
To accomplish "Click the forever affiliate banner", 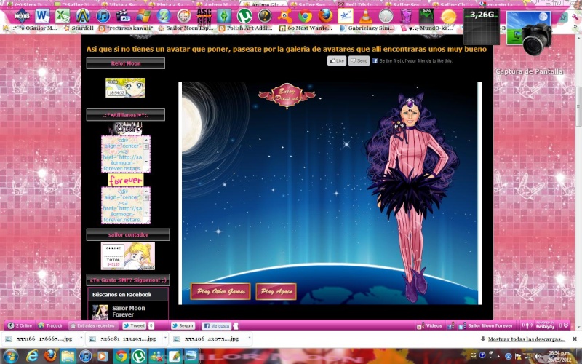I will [125, 180].
